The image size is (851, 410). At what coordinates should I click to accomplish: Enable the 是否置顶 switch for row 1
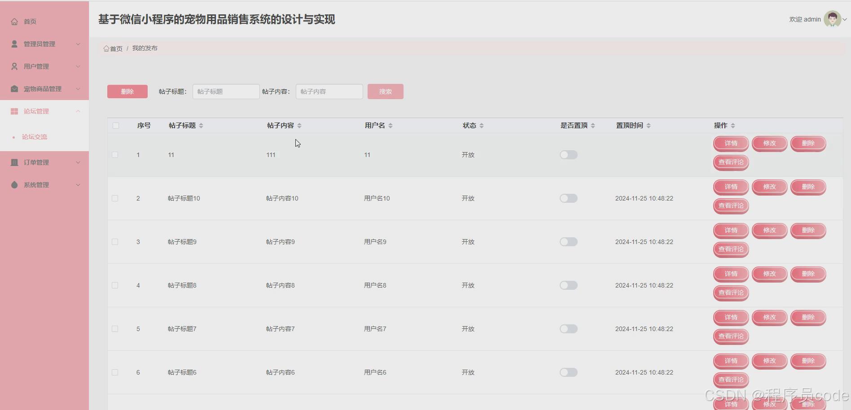(568, 154)
